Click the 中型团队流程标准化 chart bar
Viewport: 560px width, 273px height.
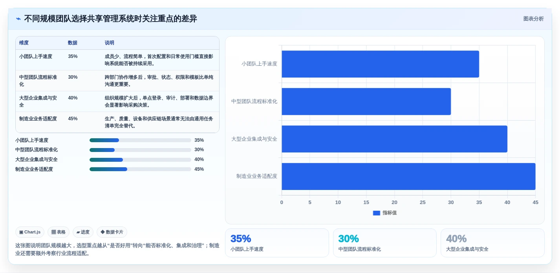(366, 101)
